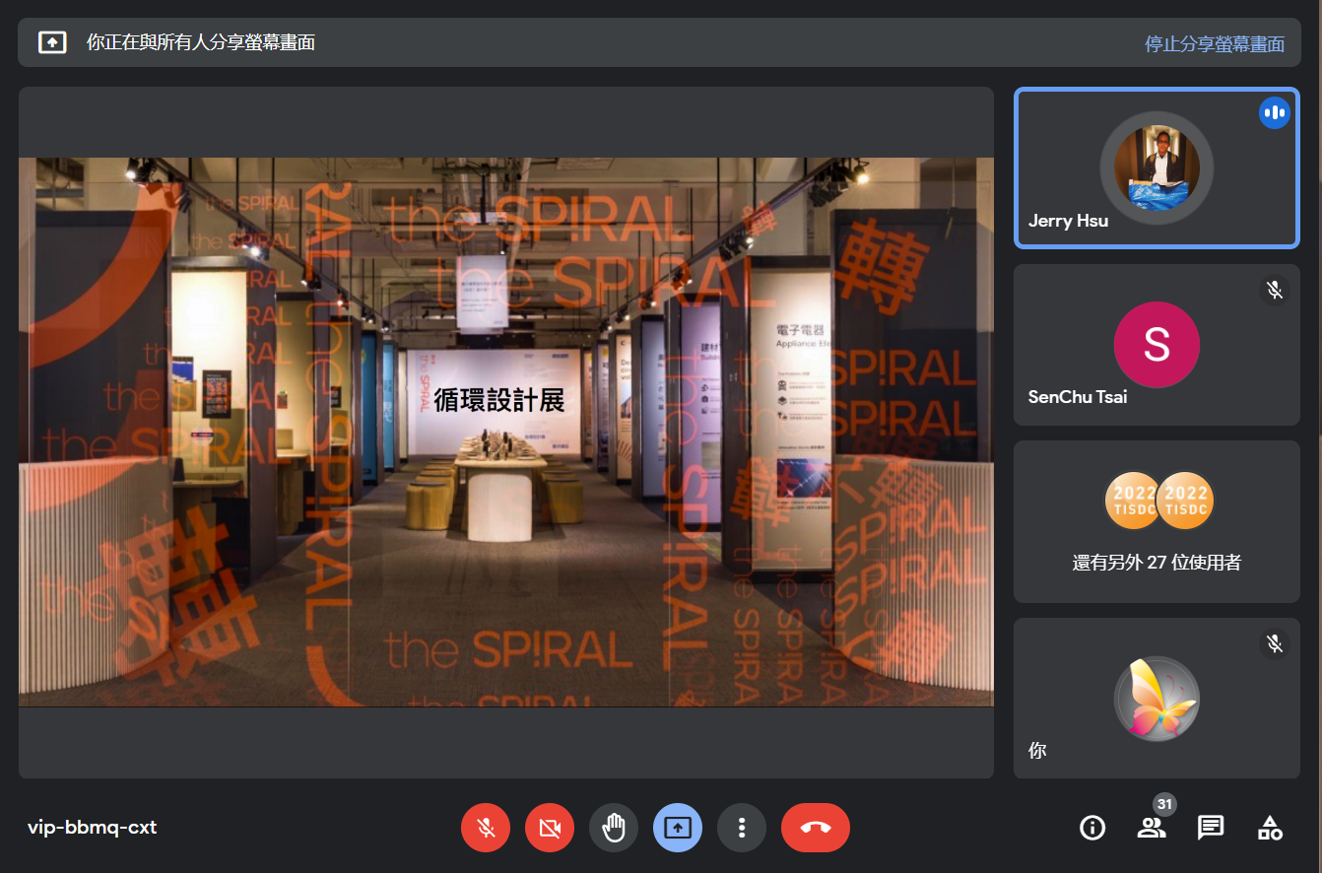This screenshot has width=1322, height=873.
Task: Open the chat panel
Action: (1211, 828)
